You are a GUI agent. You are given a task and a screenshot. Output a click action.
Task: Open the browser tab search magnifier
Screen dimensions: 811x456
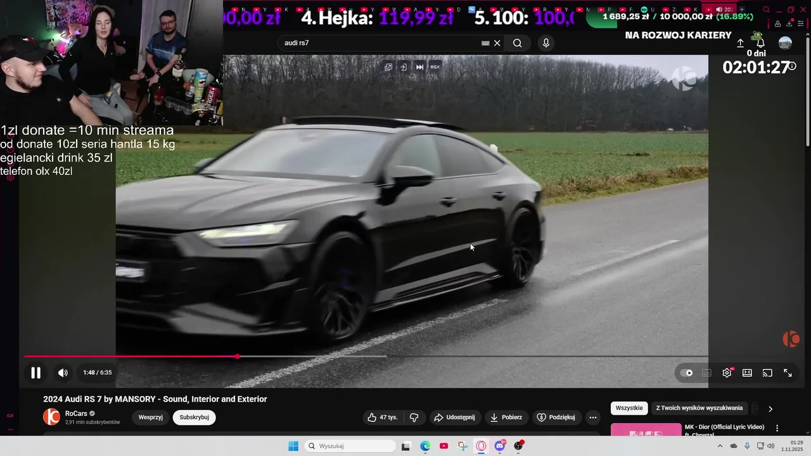coord(766,9)
